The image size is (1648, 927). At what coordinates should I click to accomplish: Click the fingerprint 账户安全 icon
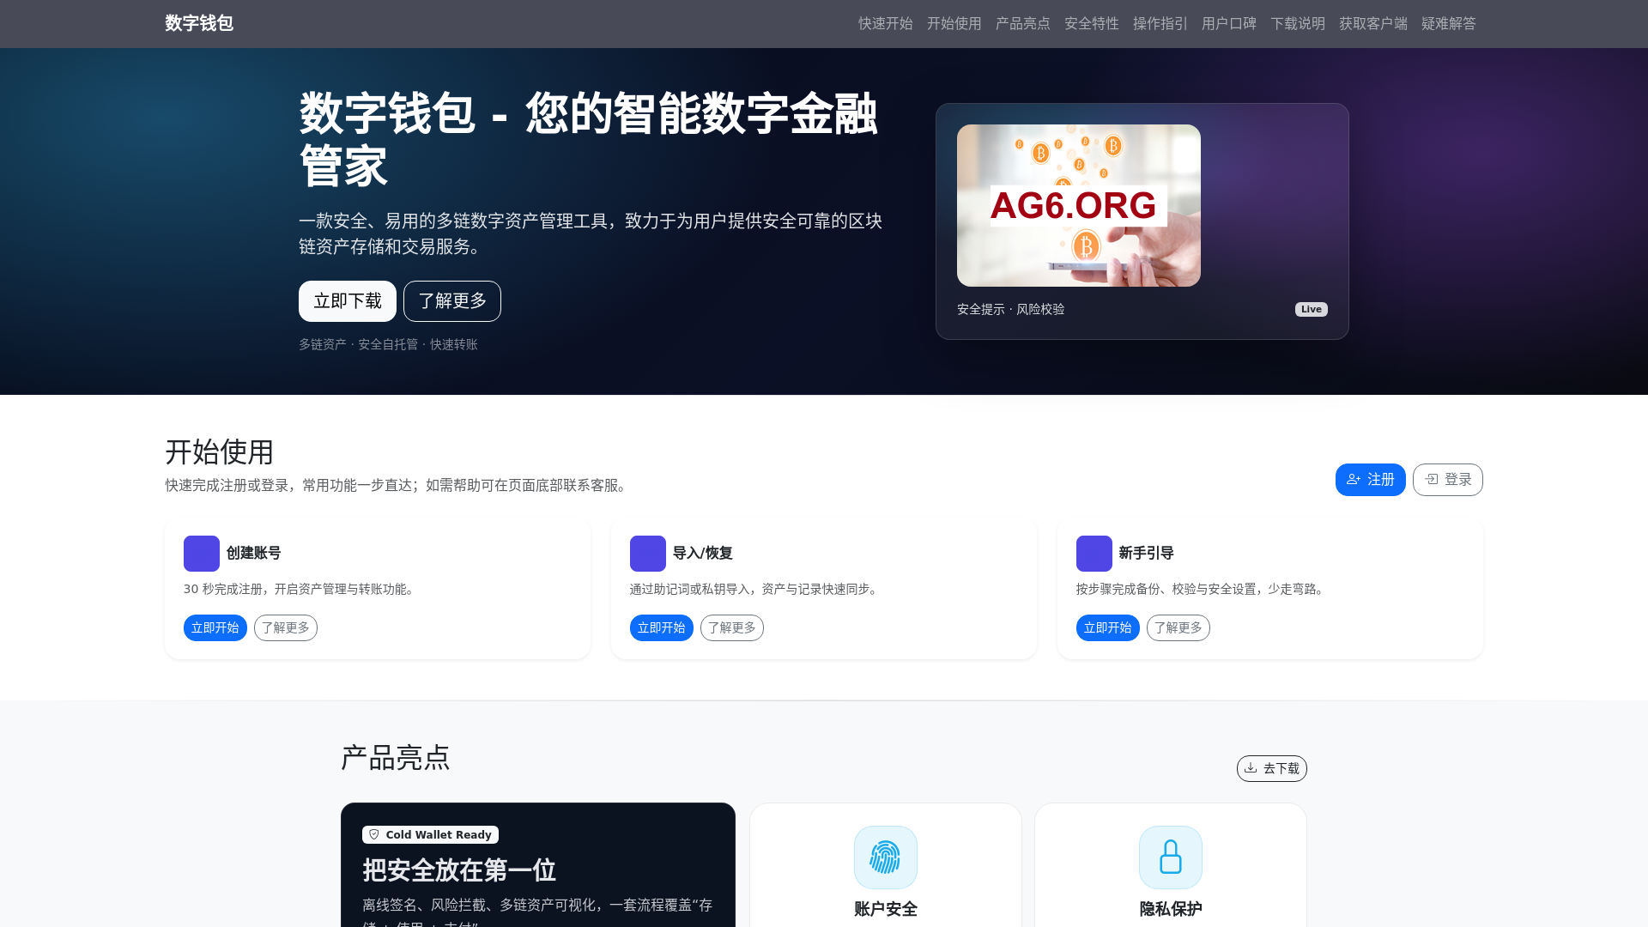pyautogui.click(x=886, y=857)
